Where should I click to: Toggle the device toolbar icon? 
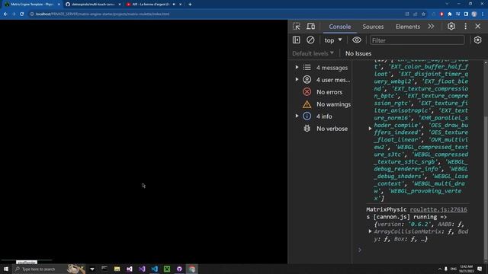tap(310, 27)
